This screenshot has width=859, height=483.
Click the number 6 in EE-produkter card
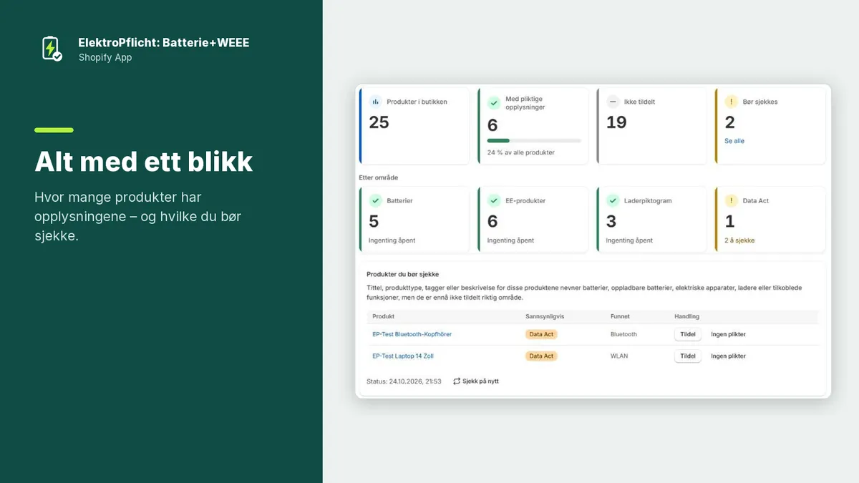pyautogui.click(x=492, y=221)
